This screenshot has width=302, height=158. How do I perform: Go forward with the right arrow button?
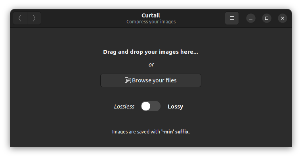34,18
